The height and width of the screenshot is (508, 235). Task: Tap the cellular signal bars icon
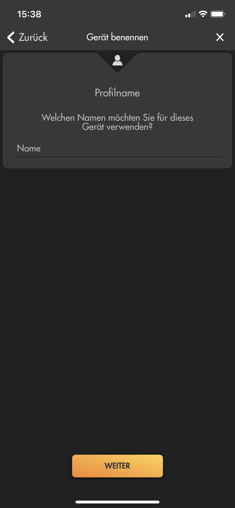[190, 14]
